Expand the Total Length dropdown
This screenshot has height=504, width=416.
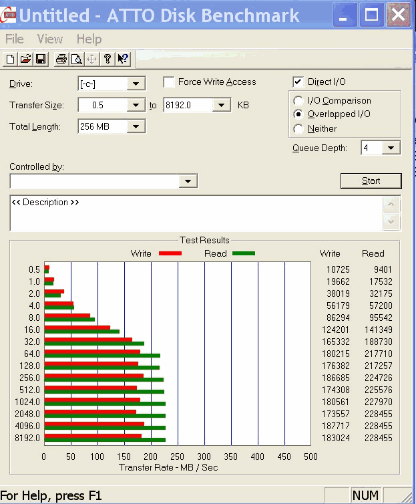136,126
